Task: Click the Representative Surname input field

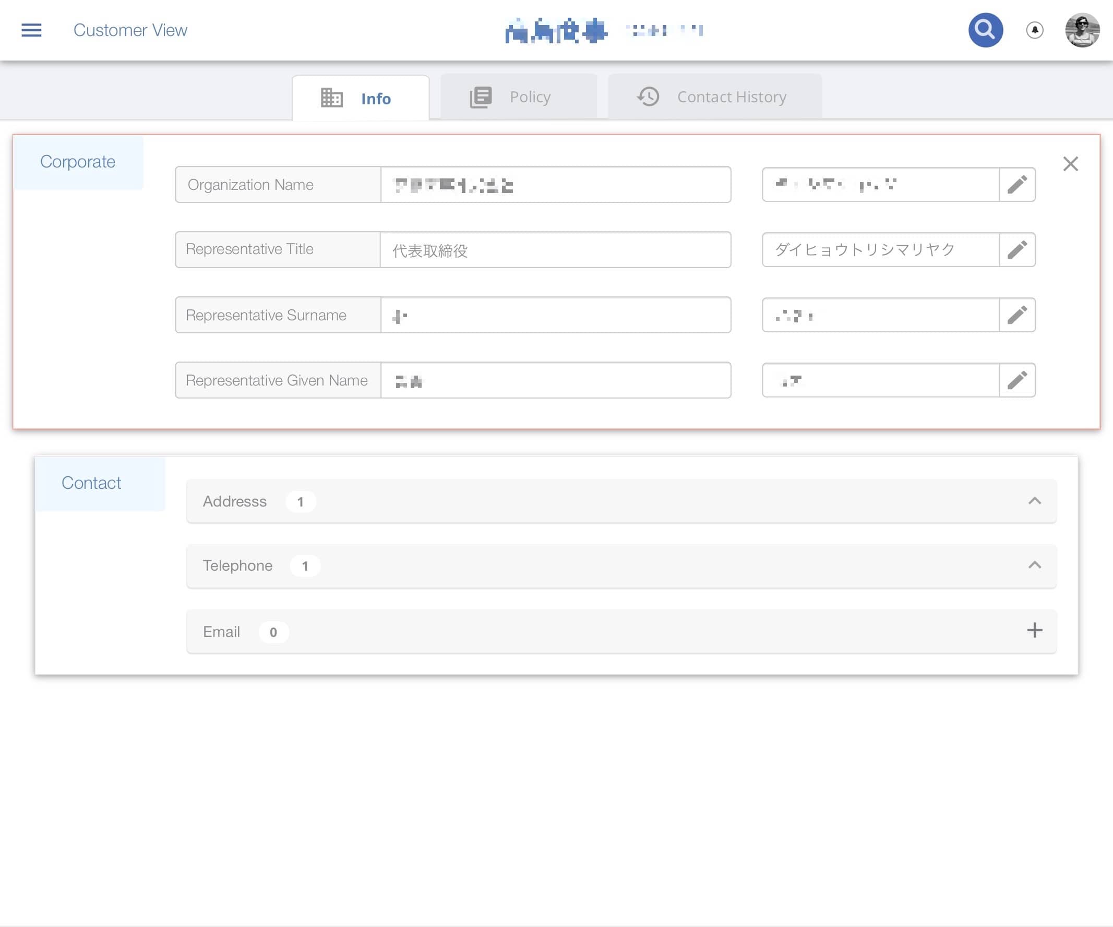Action: (x=555, y=315)
